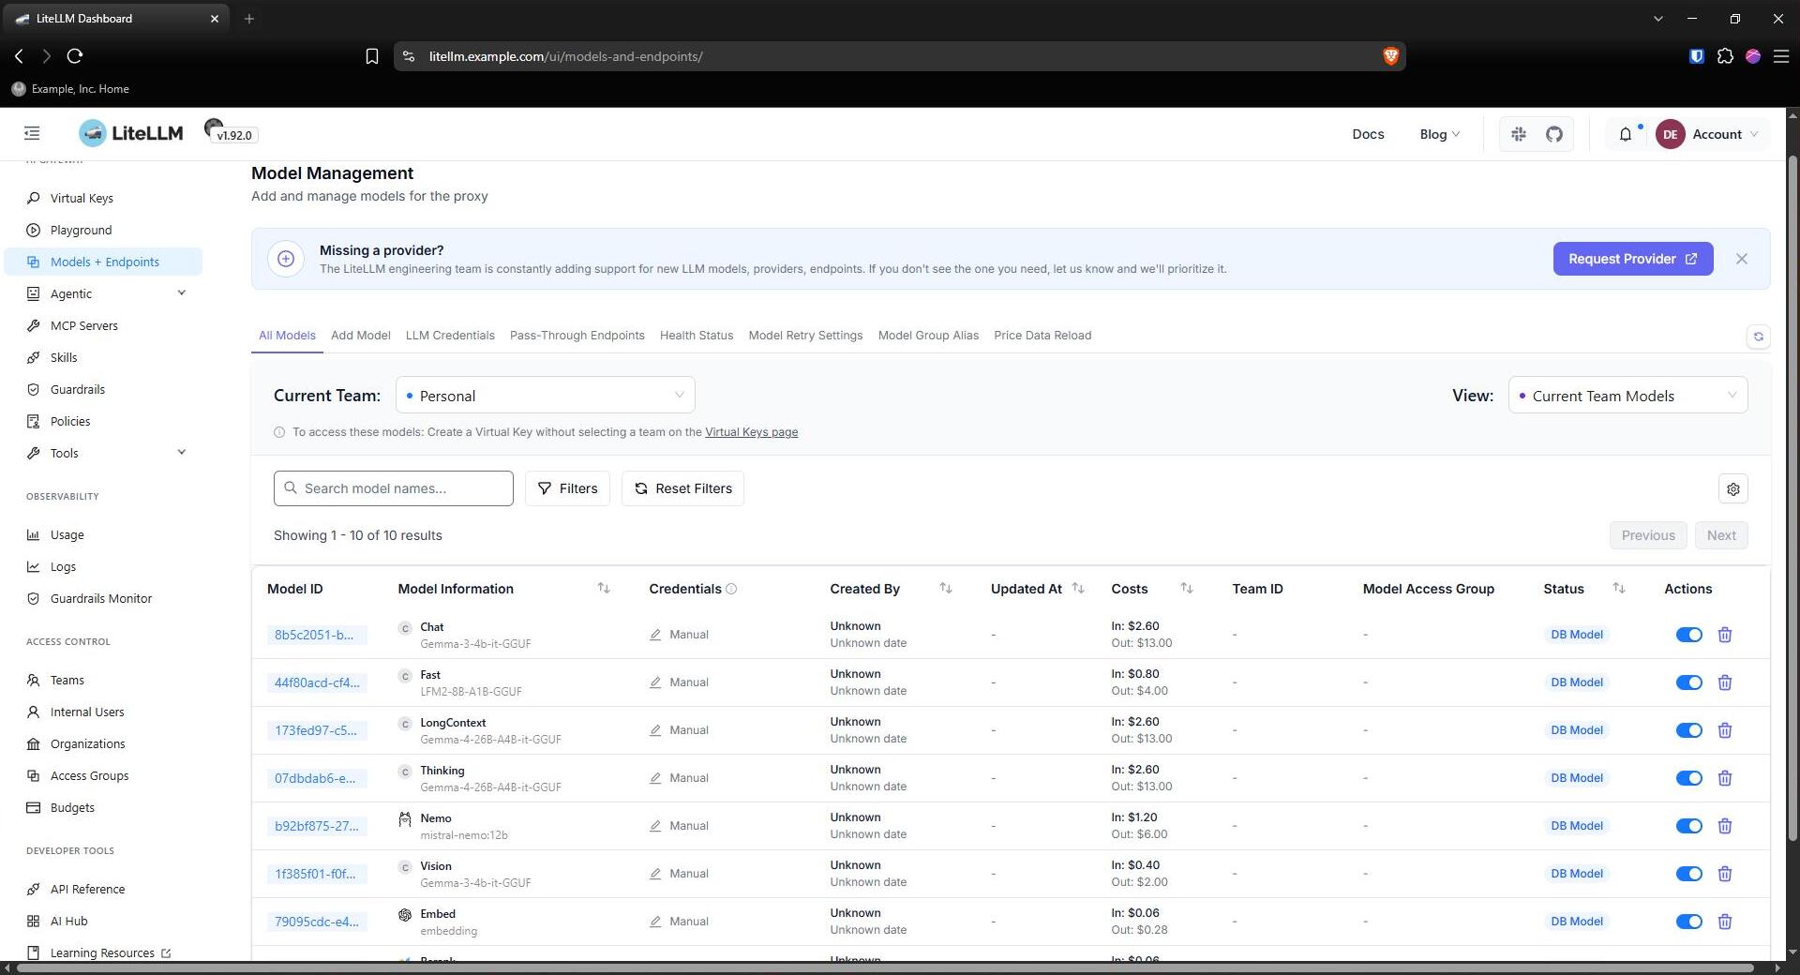Screen dimensions: 1800x975
Task: Disable the Vision model toggle
Action: (1688, 874)
